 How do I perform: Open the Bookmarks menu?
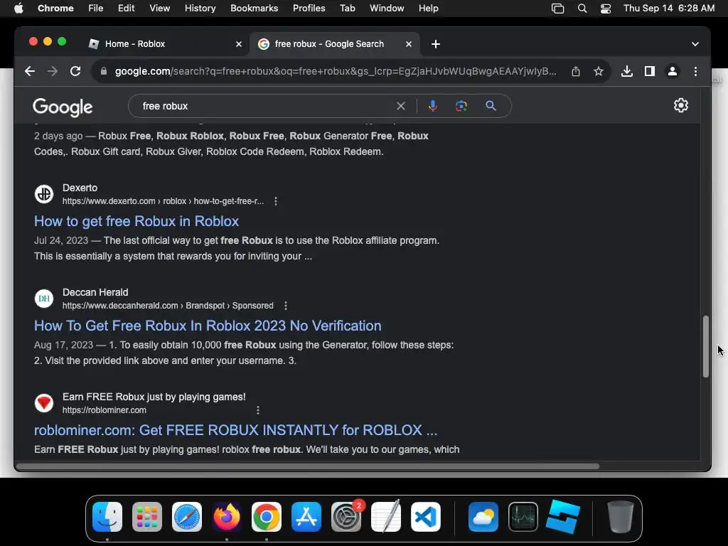point(254,9)
